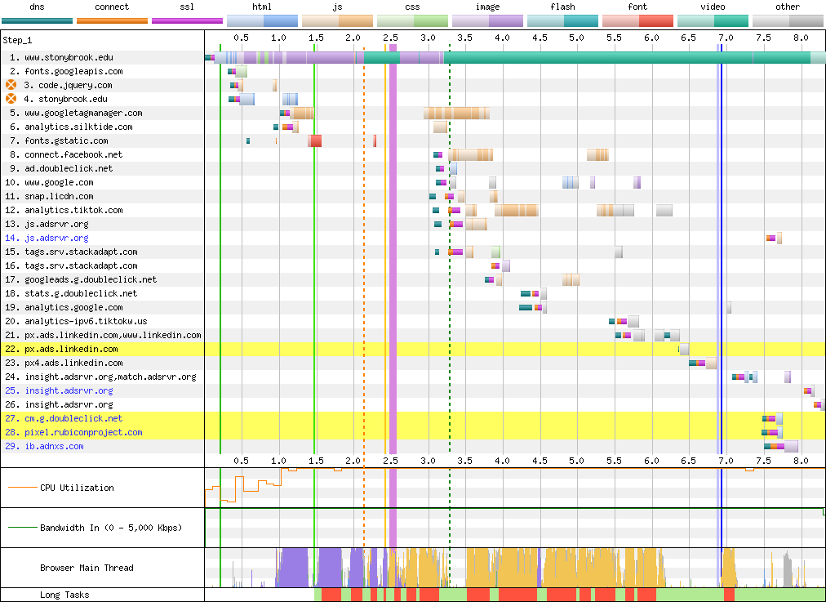Open the blue link 25 insight.adsrvr.org
The height and width of the screenshot is (602, 826).
tap(59, 390)
